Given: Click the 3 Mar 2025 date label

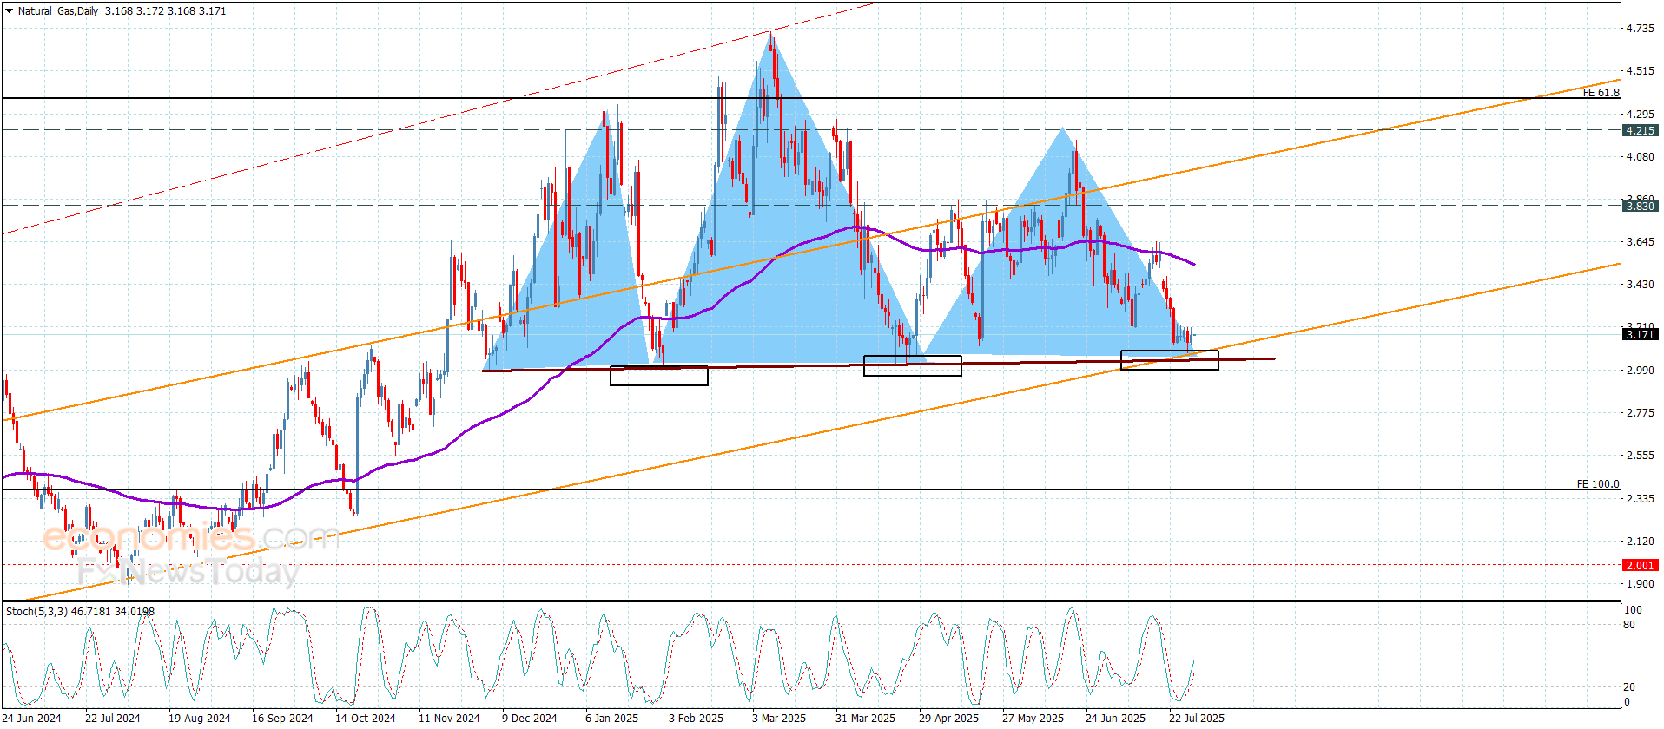Looking at the screenshot, I should [779, 718].
